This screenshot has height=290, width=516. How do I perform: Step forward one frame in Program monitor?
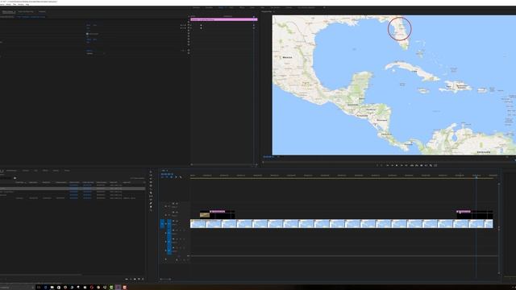[402, 165]
